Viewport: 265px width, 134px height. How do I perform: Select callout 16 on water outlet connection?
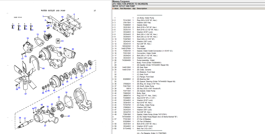coord(27,38)
